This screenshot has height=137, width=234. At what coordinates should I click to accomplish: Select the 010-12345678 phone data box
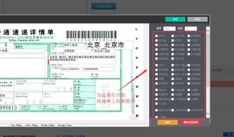(88, 69)
